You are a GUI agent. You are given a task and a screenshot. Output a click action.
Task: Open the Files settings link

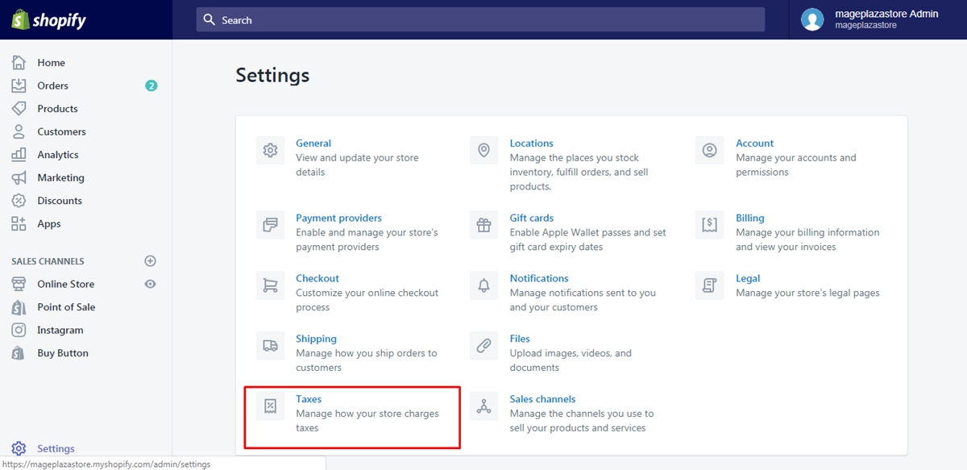pyautogui.click(x=520, y=339)
